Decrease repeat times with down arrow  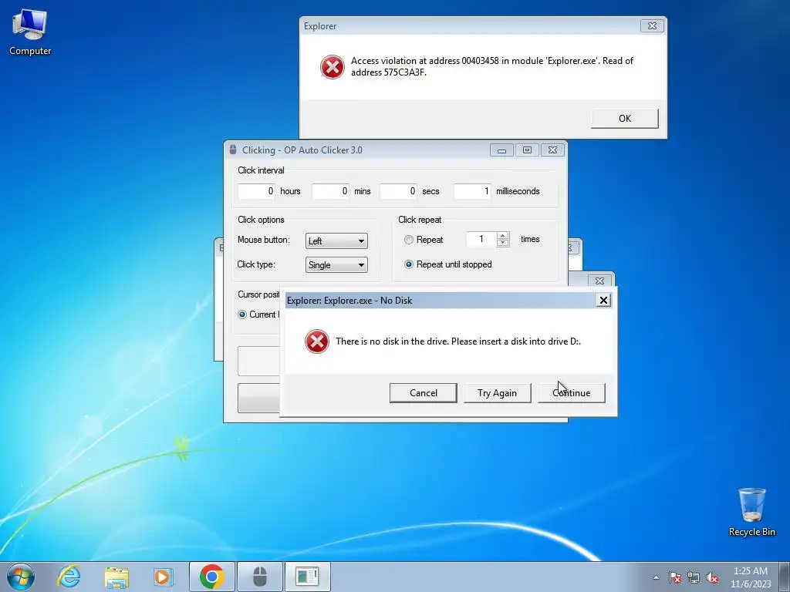pyautogui.click(x=502, y=243)
